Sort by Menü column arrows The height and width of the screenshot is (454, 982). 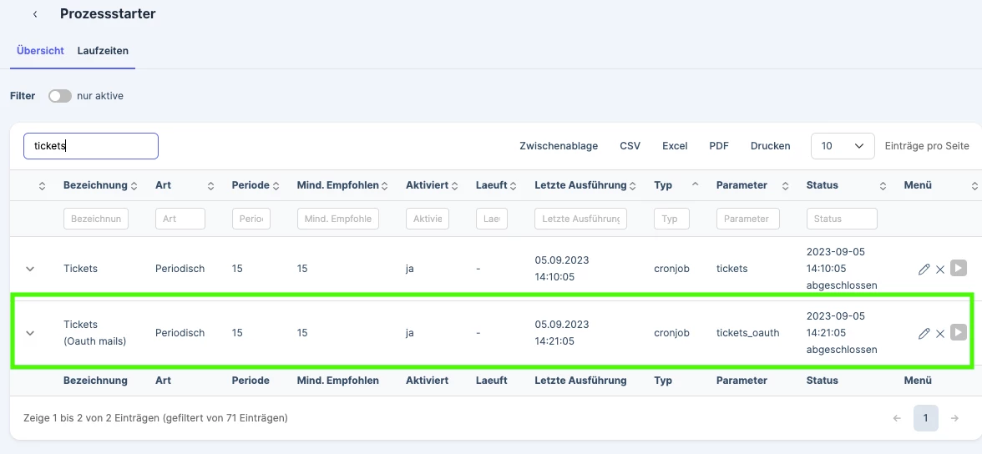tap(974, 185)
